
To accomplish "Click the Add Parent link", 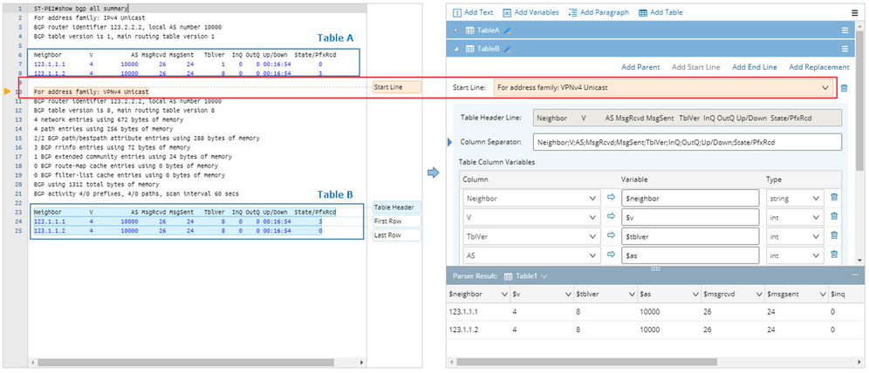I will click(x=640, y=67).
